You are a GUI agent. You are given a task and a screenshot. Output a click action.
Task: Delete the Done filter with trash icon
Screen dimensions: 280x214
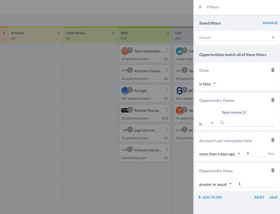(x=273, y=70)
